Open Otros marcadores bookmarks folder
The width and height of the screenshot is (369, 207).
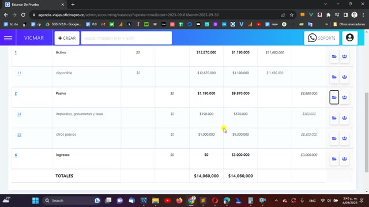point(349,24)
